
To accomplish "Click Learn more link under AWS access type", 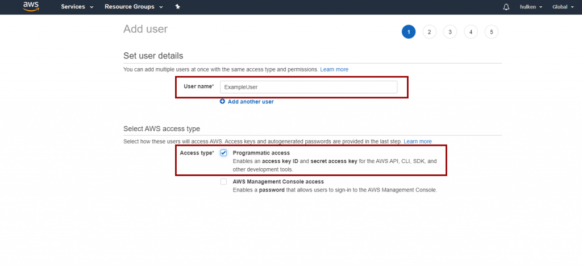I will (417, 141).
